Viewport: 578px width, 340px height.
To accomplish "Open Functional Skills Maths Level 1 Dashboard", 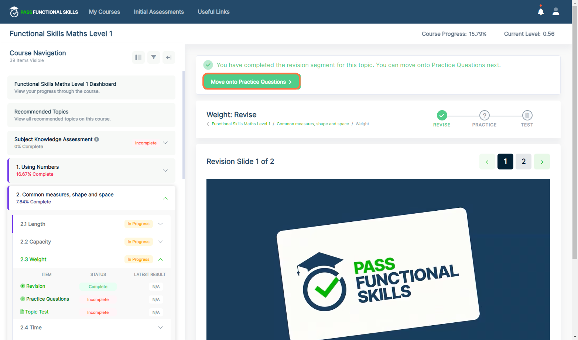I will click(91, 87).
